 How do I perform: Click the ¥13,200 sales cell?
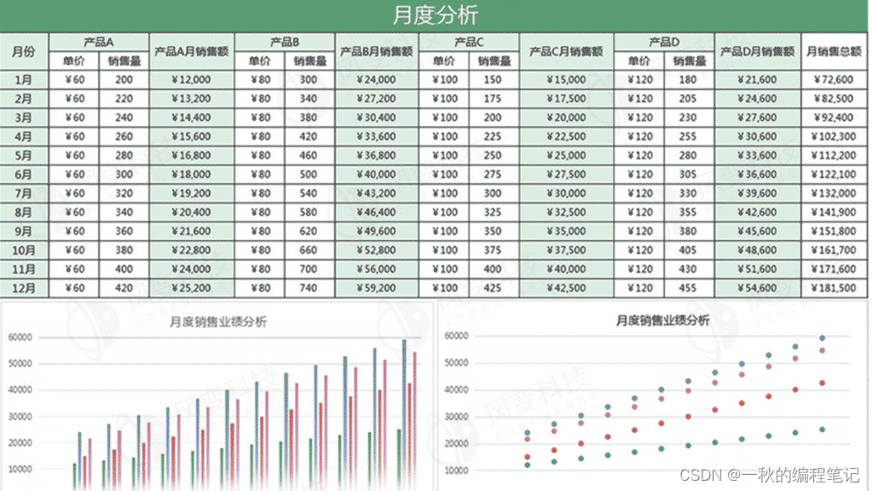192,99
